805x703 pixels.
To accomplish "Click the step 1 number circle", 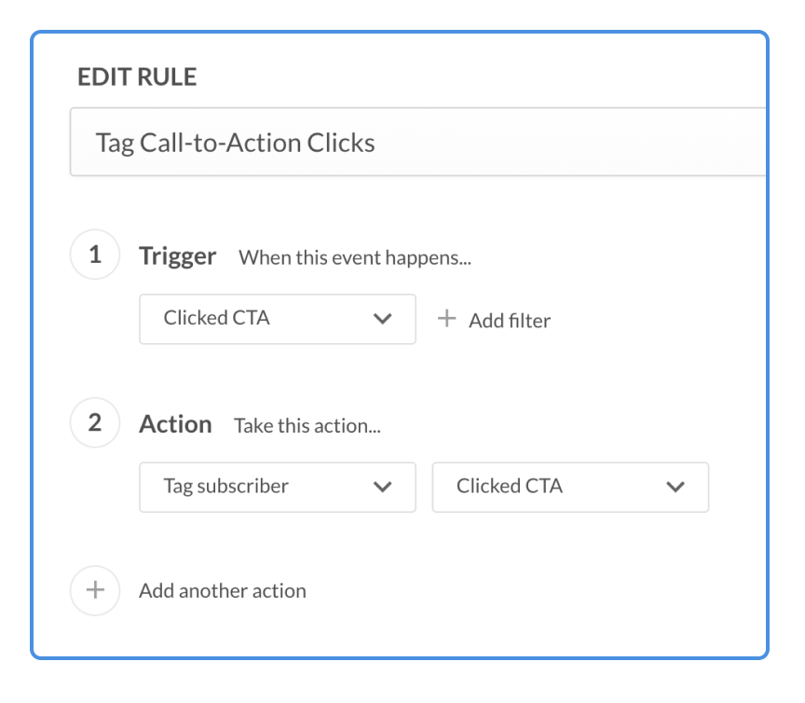I will coord(95,255).
